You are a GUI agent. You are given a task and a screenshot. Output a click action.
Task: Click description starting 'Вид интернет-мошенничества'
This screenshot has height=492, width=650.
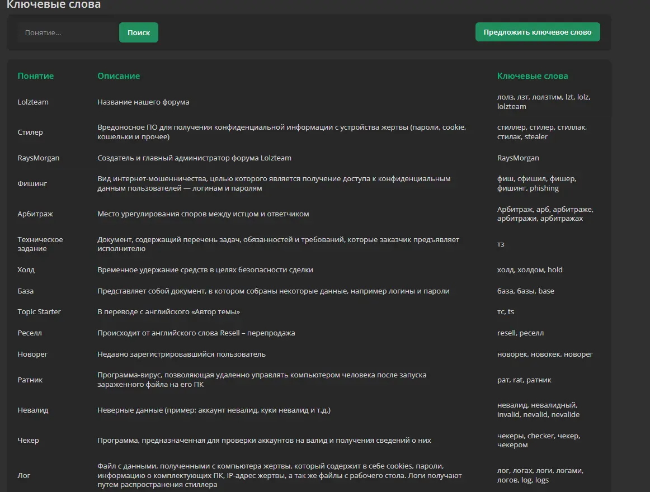pos(274,183)
